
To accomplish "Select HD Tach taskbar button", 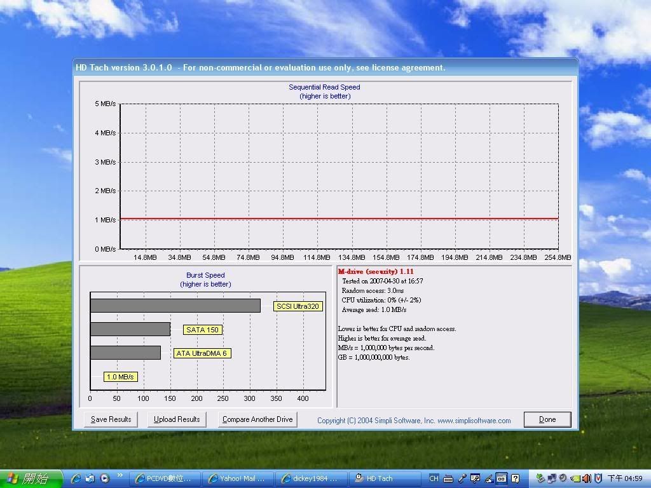I will click(x=381, y=478).
